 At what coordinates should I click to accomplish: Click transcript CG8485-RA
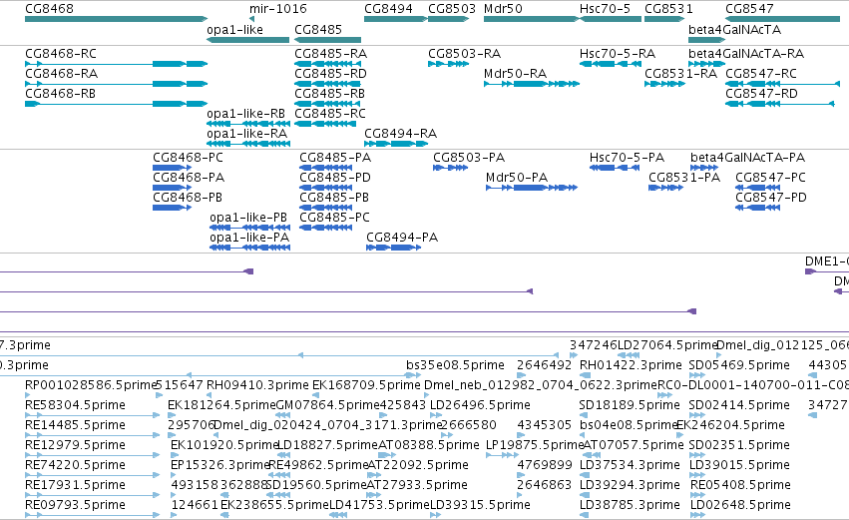(327, 64)
